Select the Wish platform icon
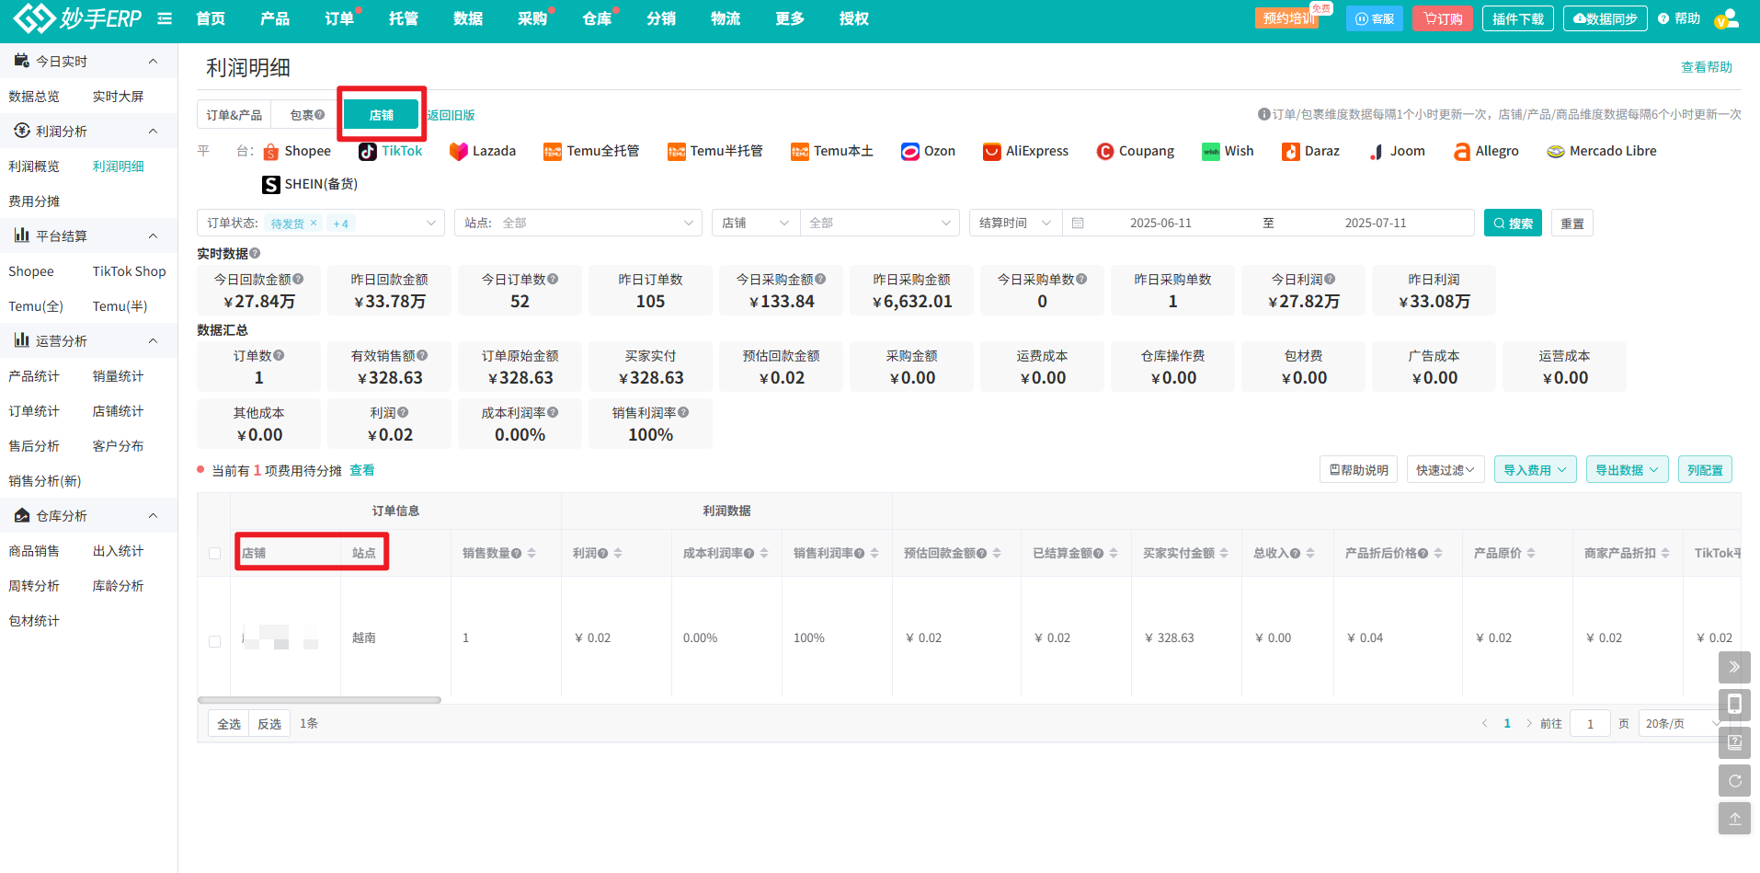Screen dimensions: 1760x873 tap(1211, 152)
